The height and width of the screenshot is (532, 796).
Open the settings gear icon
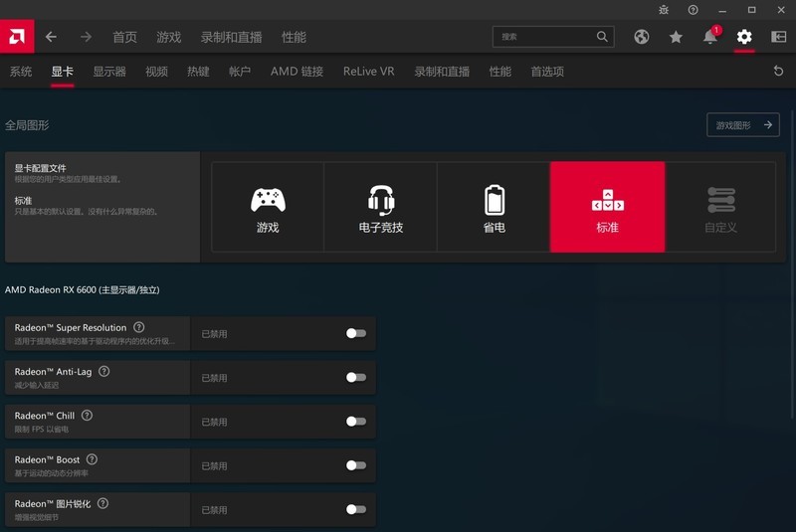coord(744,37)
